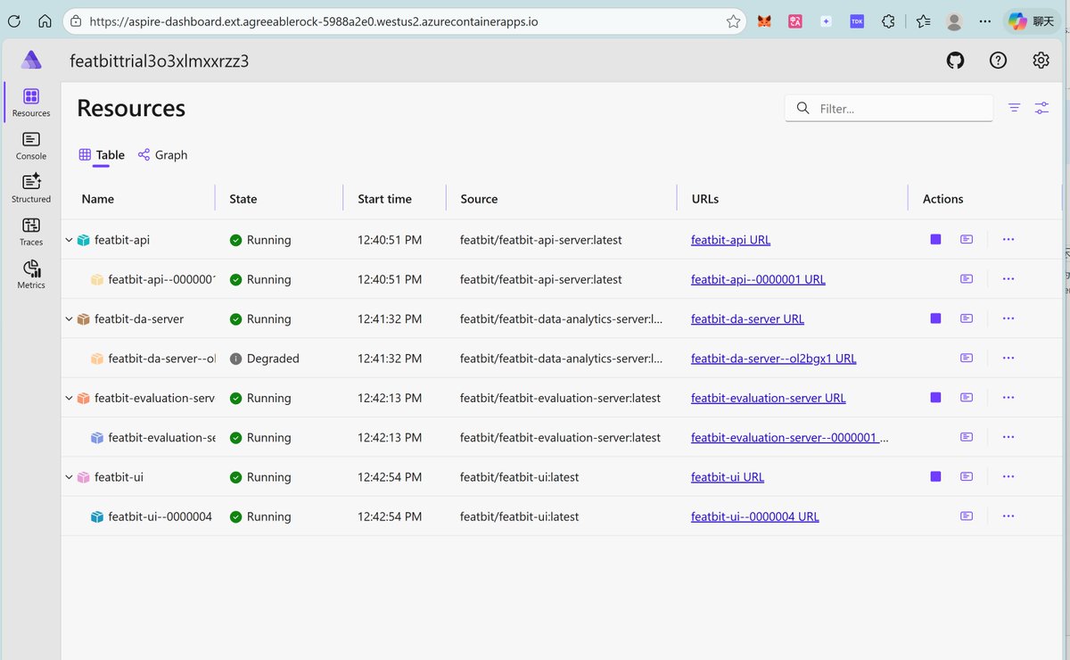Open more actions for featbit-evaluation-server parent row

tap(1008, 397)
